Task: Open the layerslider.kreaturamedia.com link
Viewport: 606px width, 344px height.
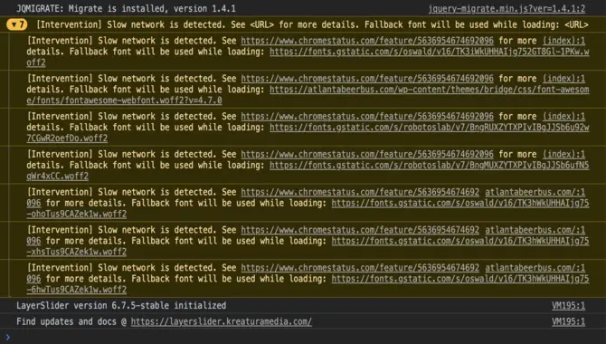Action: (x=221, y=322)
